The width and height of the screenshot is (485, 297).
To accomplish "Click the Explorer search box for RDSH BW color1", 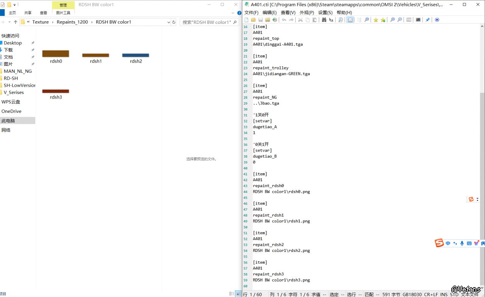I will [x=209, y=22].
